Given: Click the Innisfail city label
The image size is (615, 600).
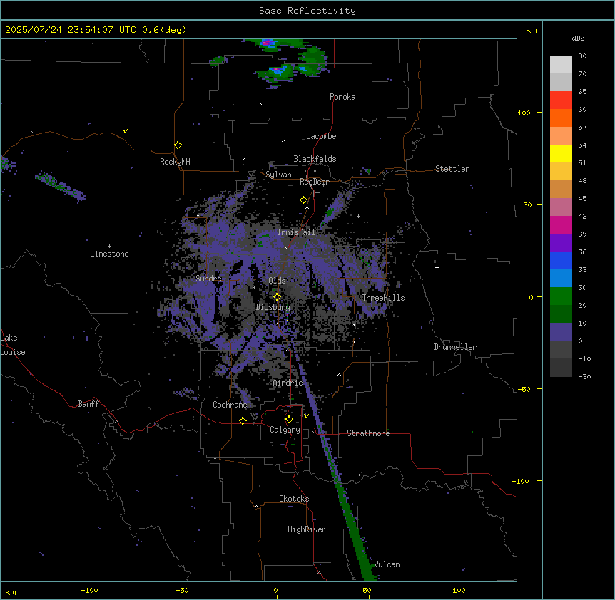Looking at the screenshot, I should (x=296, y=232).
